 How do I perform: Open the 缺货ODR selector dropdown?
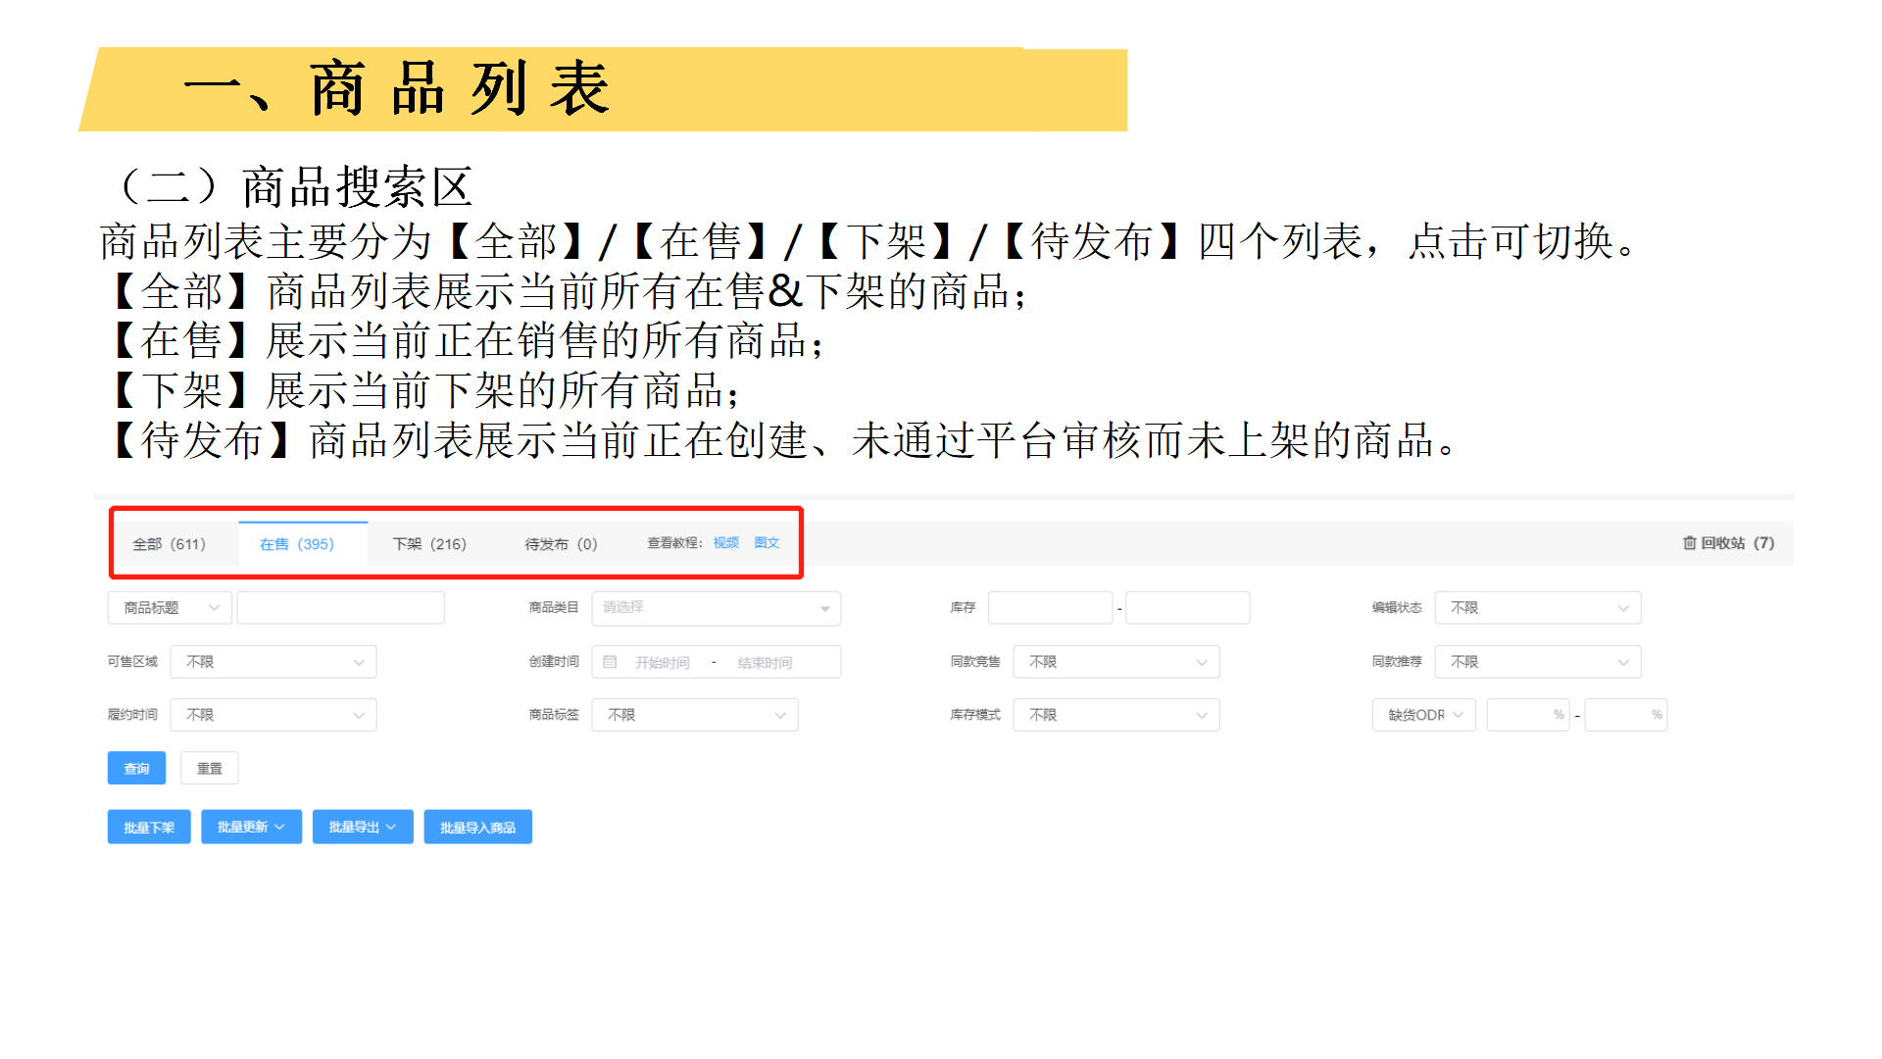pyautogui.click(x=1423, y=714)
